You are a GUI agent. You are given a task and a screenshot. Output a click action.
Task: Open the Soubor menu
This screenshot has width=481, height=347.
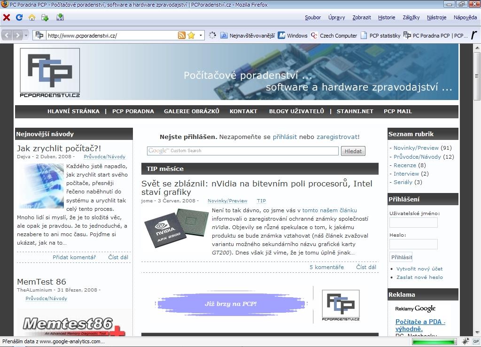coord(312,17)
